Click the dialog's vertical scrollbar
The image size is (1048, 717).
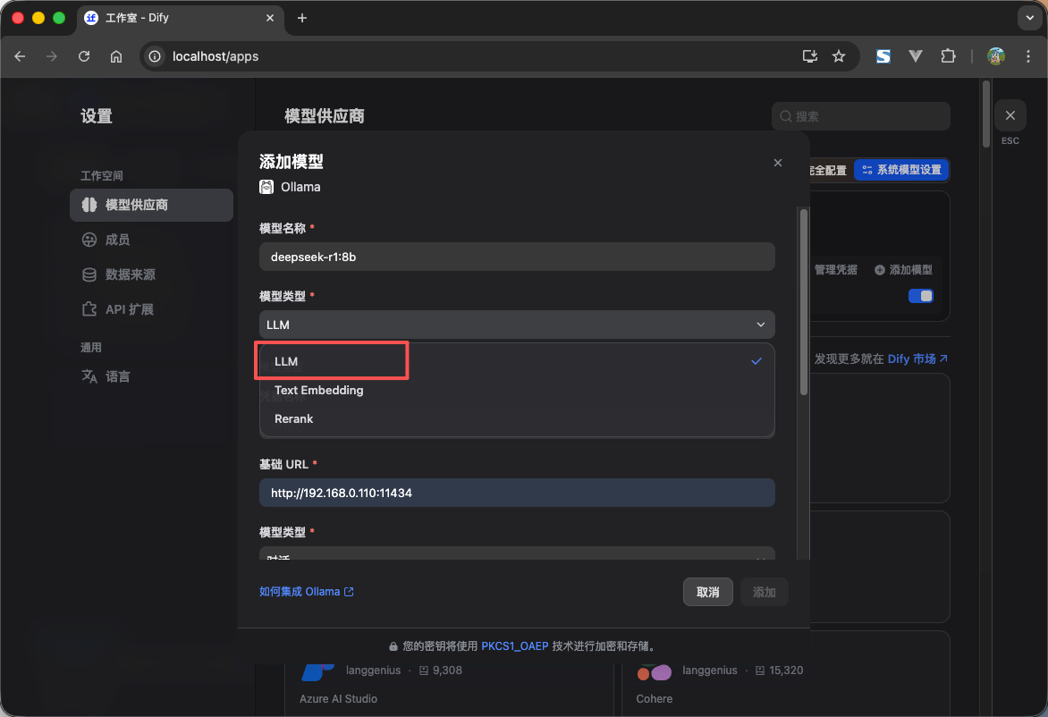click(x=803, y=300)
